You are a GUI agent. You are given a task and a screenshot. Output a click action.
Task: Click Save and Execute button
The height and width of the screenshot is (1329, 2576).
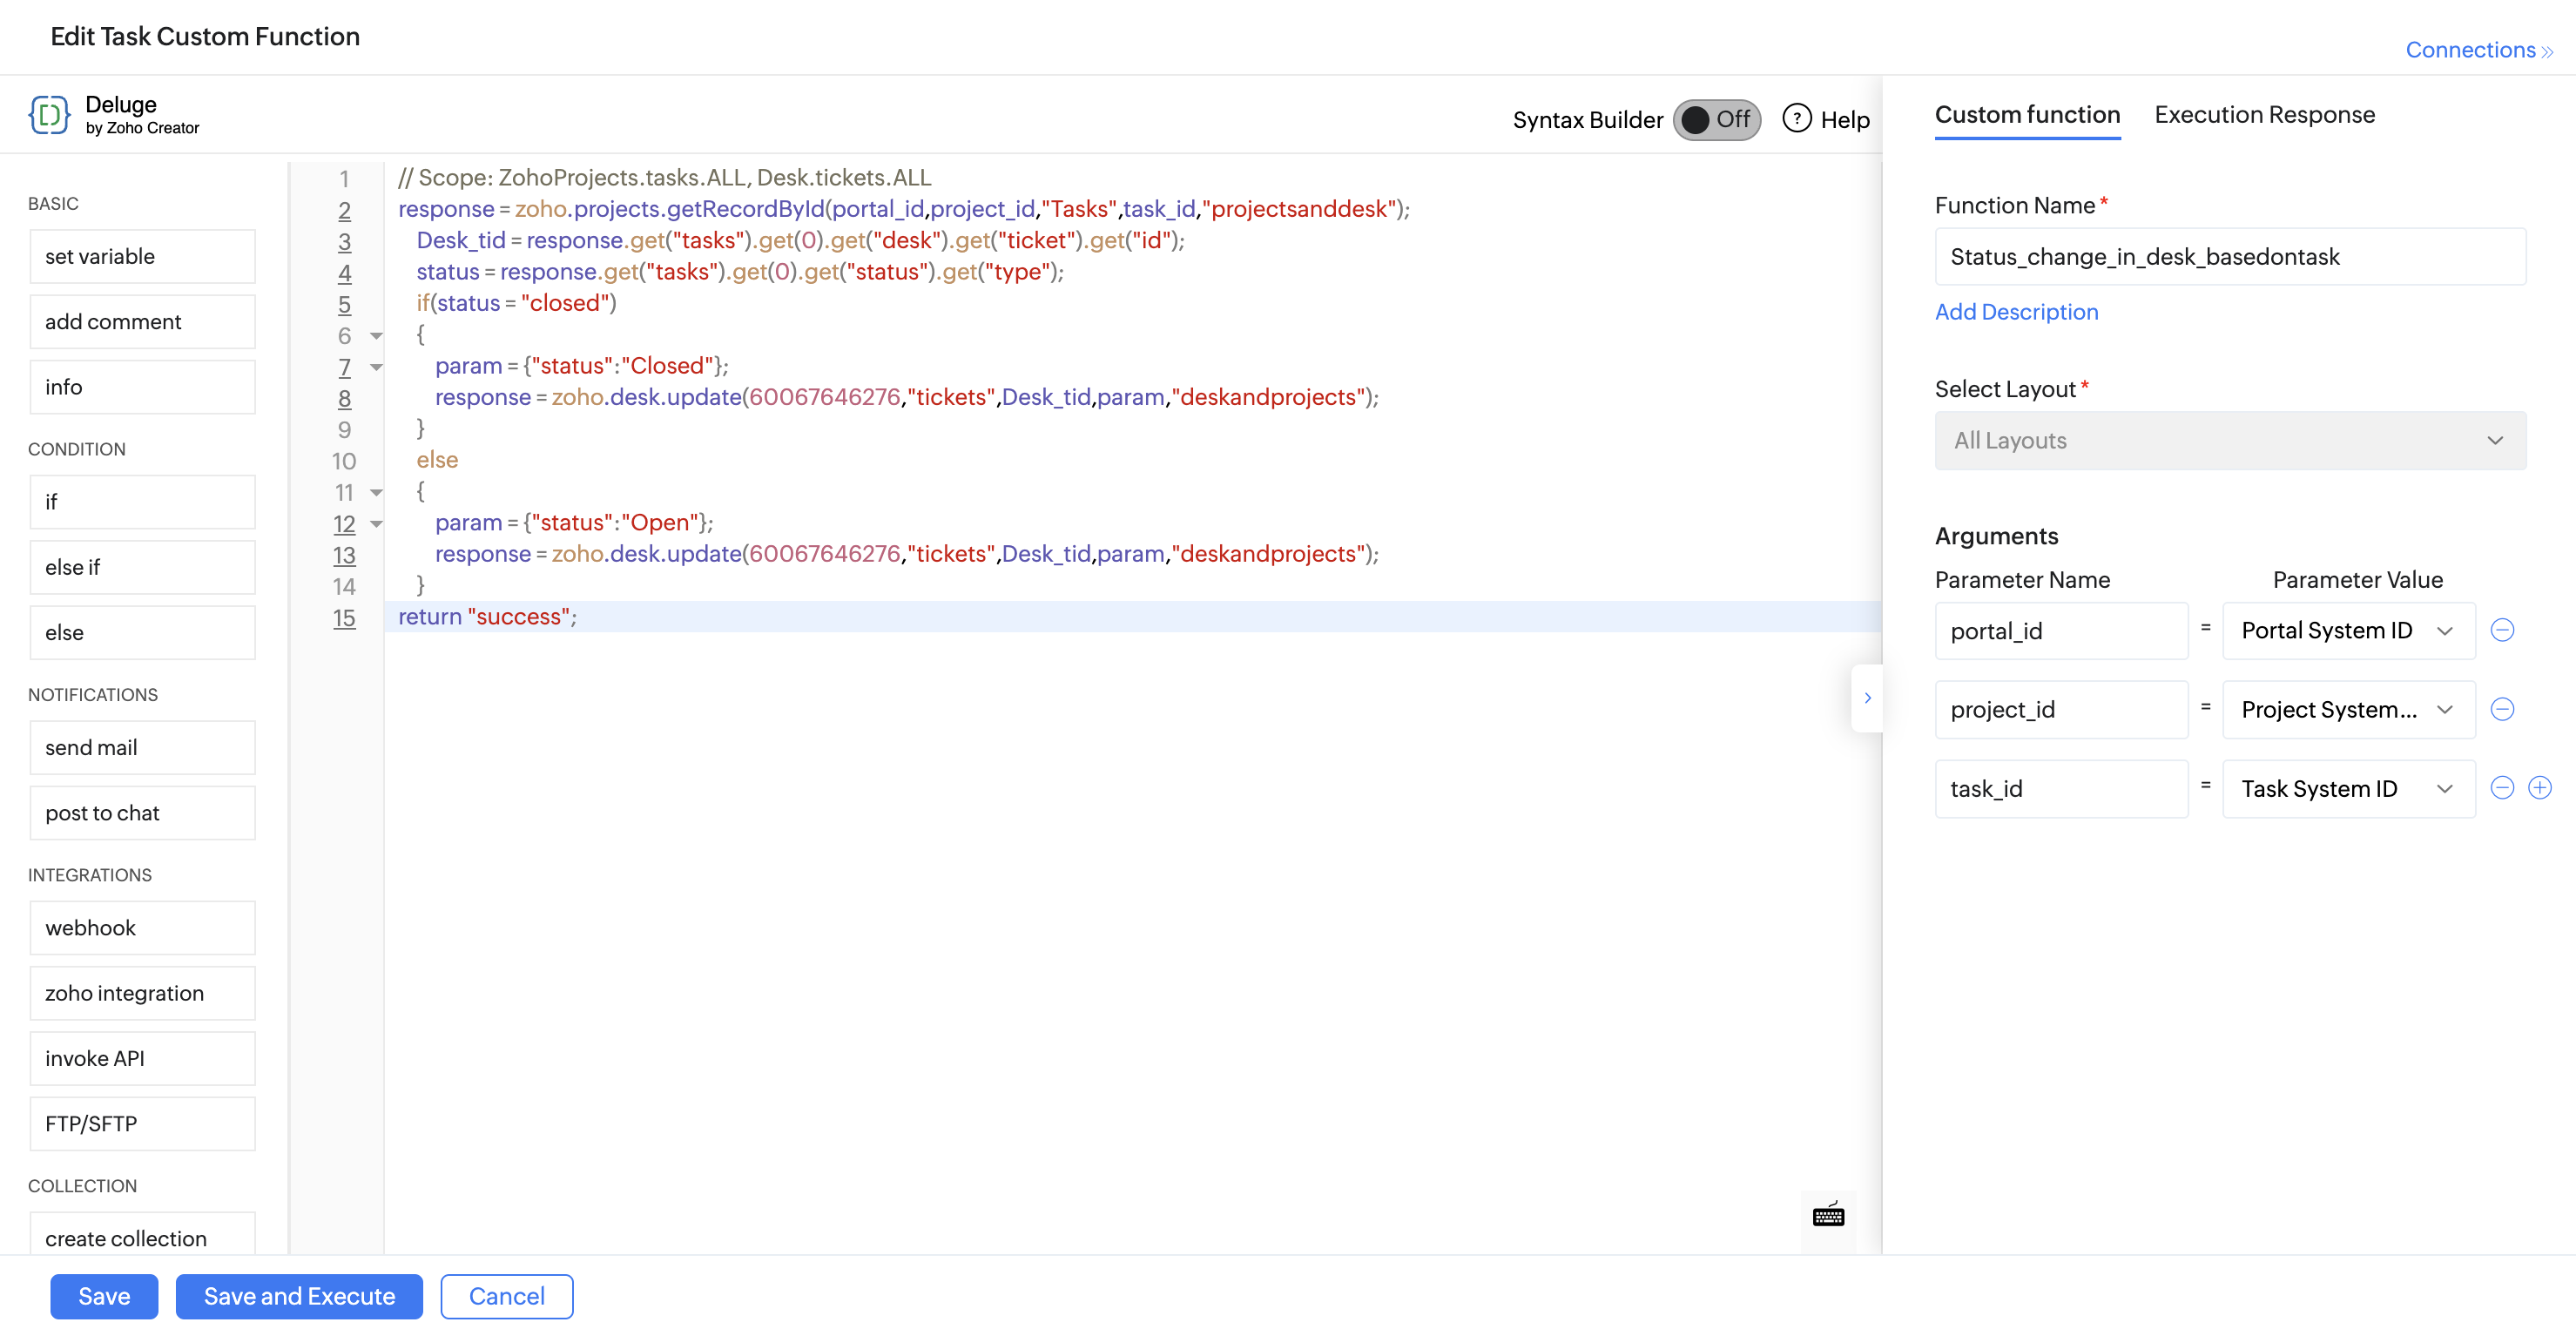[299, 1296]
